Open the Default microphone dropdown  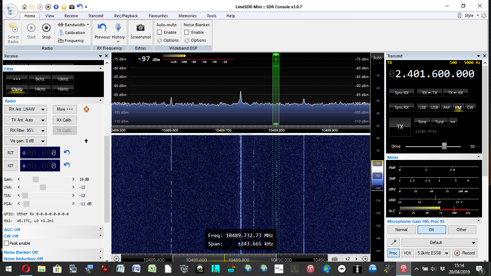[439, 243]
